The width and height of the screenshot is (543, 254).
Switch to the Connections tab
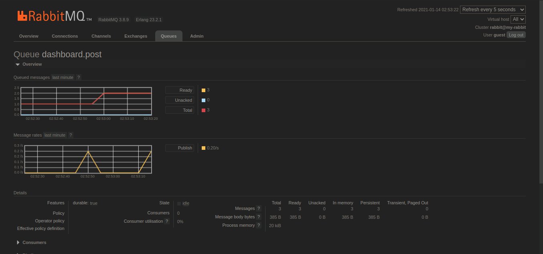[65, 36]
